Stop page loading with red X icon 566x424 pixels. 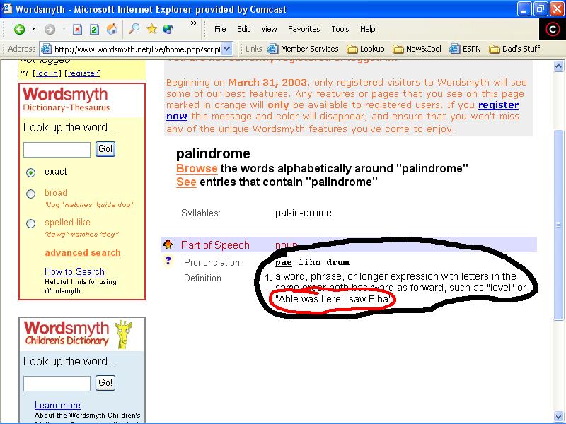(77, 29)
